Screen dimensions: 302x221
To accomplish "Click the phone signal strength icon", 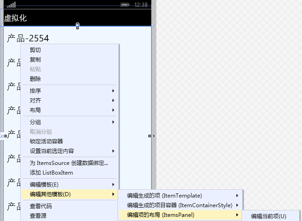I will click(11, 5).
